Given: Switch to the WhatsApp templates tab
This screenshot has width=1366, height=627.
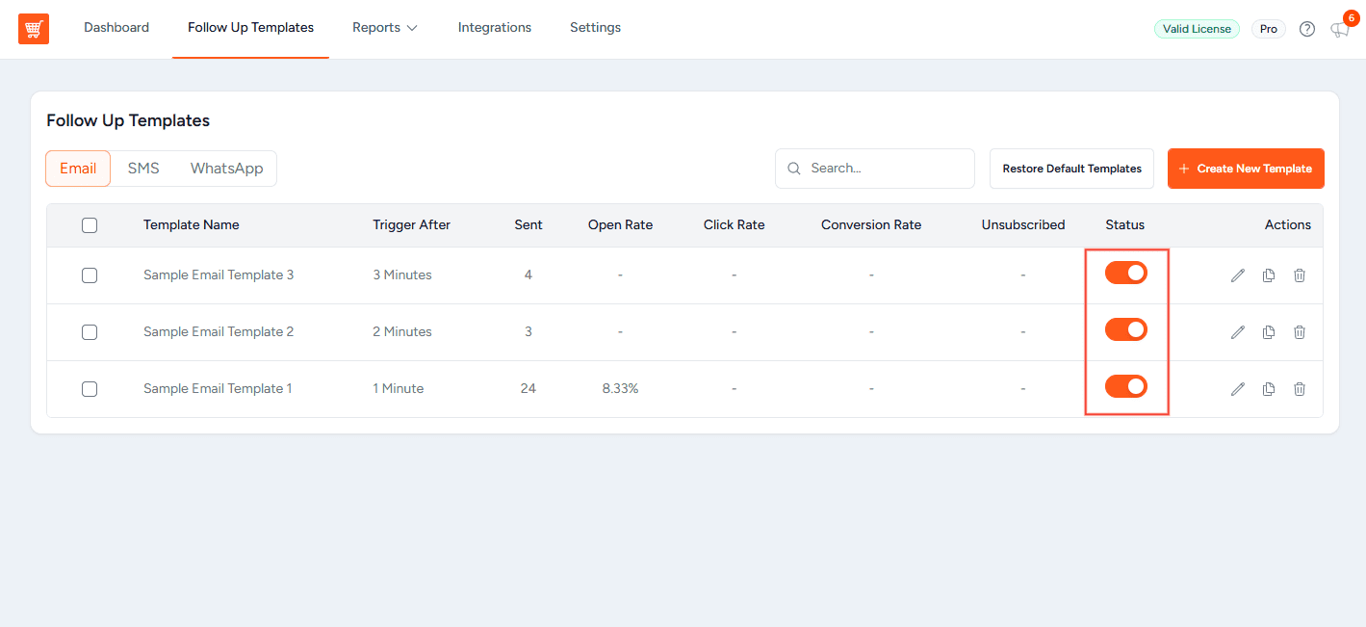Looking at the screenshot, I should [226, 169].
